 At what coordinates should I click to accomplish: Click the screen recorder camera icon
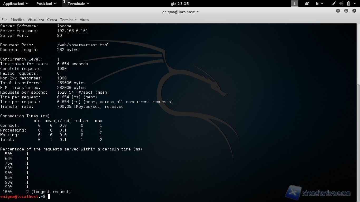tap(307, 4)
